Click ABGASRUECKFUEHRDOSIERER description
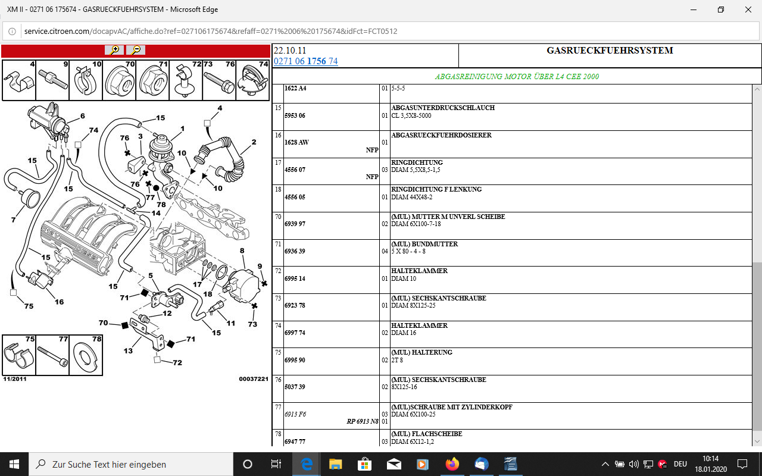Viewport: 762px width, 476px height. [441, 135]
